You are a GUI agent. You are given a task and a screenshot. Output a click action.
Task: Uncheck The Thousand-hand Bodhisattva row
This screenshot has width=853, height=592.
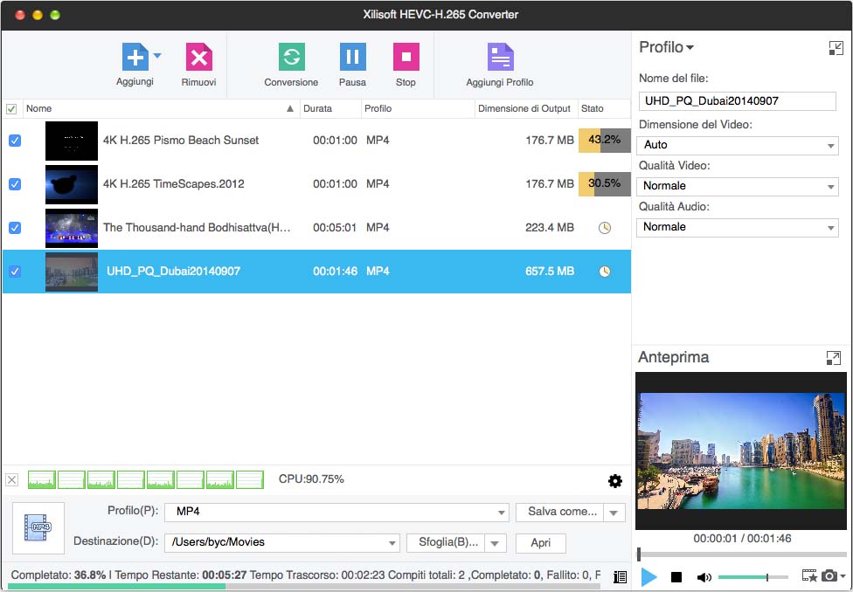15,227
